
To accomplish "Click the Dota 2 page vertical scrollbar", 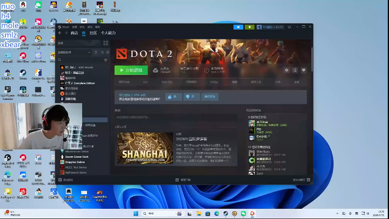I will 312,59.
